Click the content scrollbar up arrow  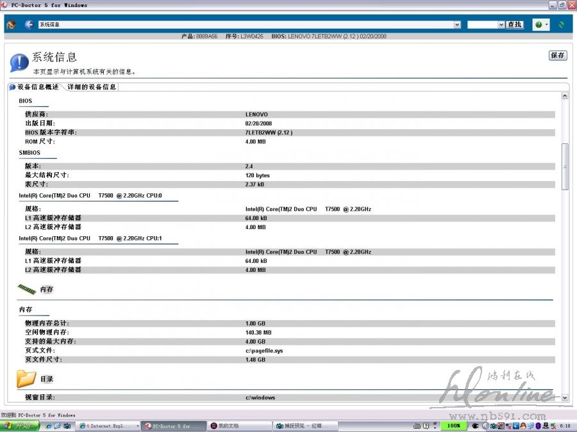click(x=565, y=95)
